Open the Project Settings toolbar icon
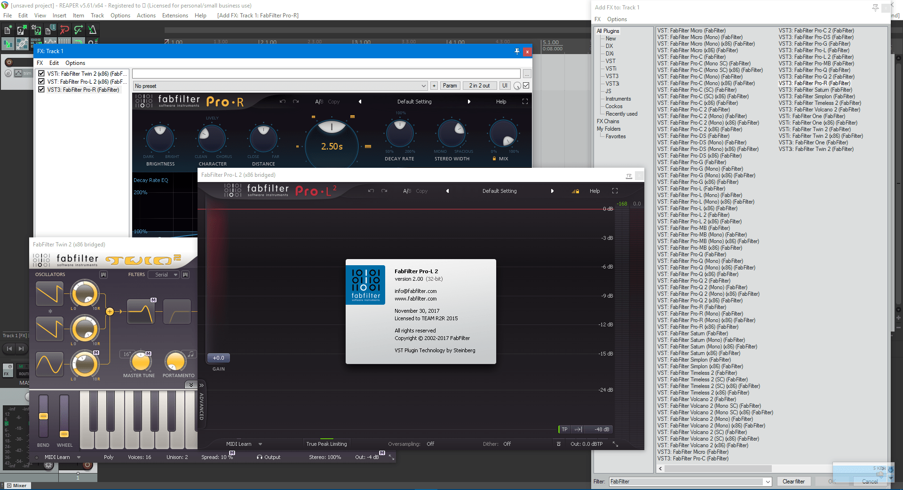Screen dimensions: 903x490 [50, 30]
